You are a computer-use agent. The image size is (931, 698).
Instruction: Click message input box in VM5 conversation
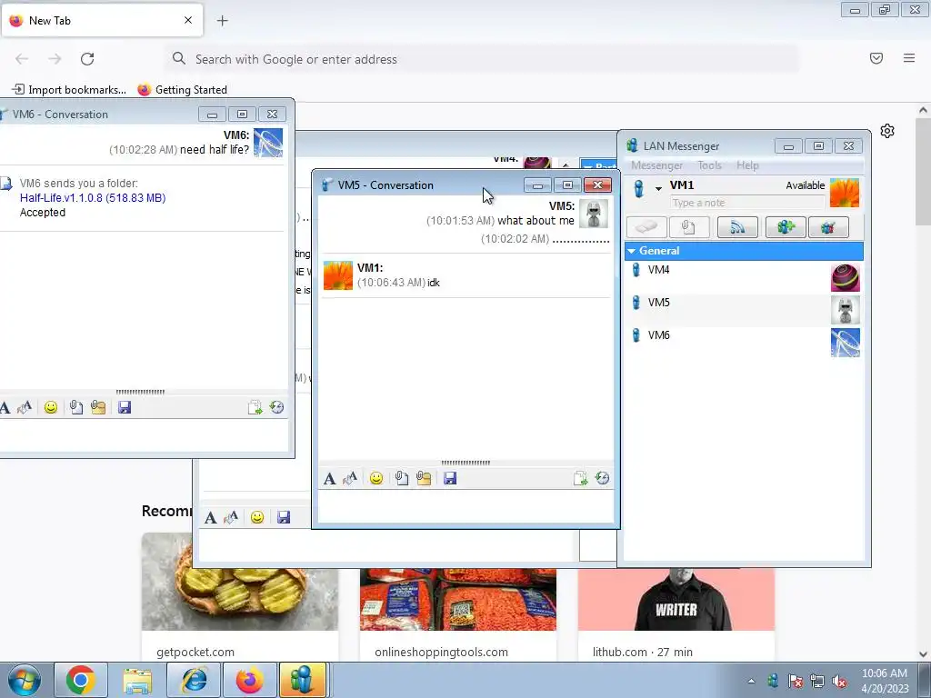coord(466,506)
